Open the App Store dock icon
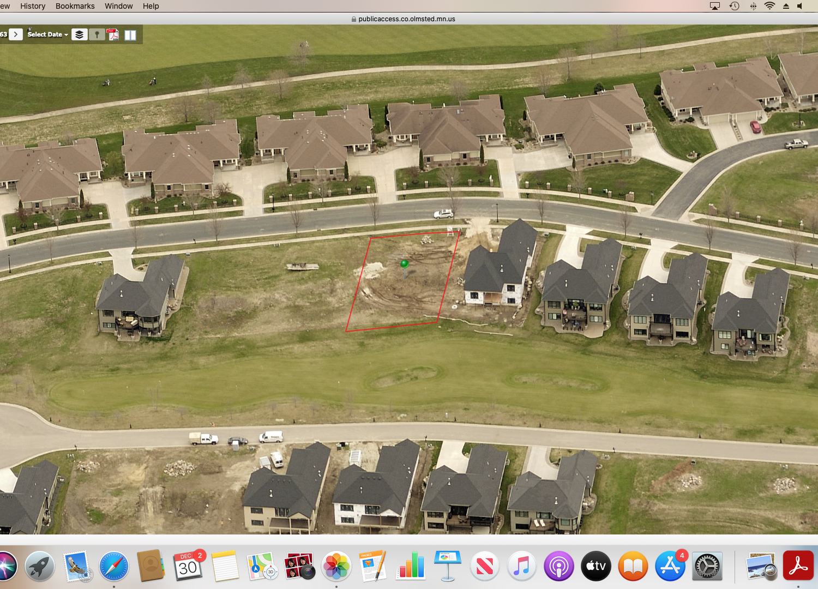 (x=670, y=566)
